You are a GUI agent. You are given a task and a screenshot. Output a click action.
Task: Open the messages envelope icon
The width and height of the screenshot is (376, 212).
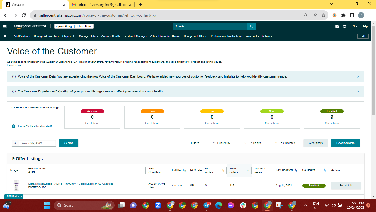tap(337, 26)
